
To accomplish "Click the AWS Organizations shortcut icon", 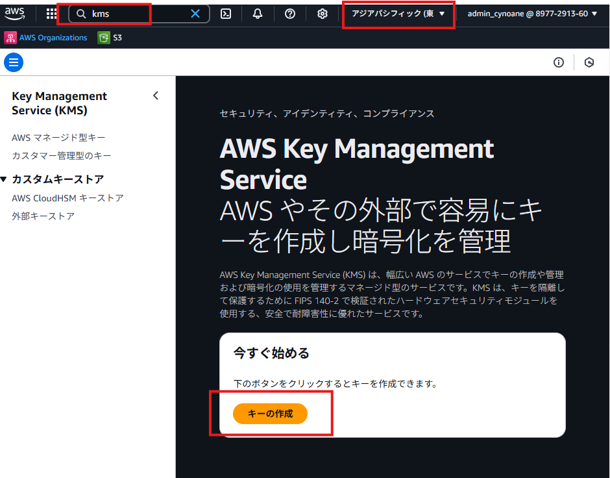I will pyautogui.click(x=10, y=38).
